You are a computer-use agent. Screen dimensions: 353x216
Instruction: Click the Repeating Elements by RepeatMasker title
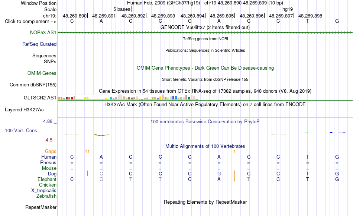(205, 202)
